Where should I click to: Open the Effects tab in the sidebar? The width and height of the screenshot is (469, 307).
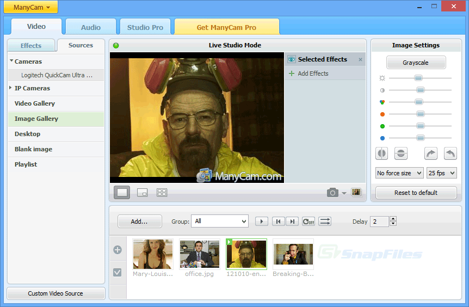click(x=31, y=46)
